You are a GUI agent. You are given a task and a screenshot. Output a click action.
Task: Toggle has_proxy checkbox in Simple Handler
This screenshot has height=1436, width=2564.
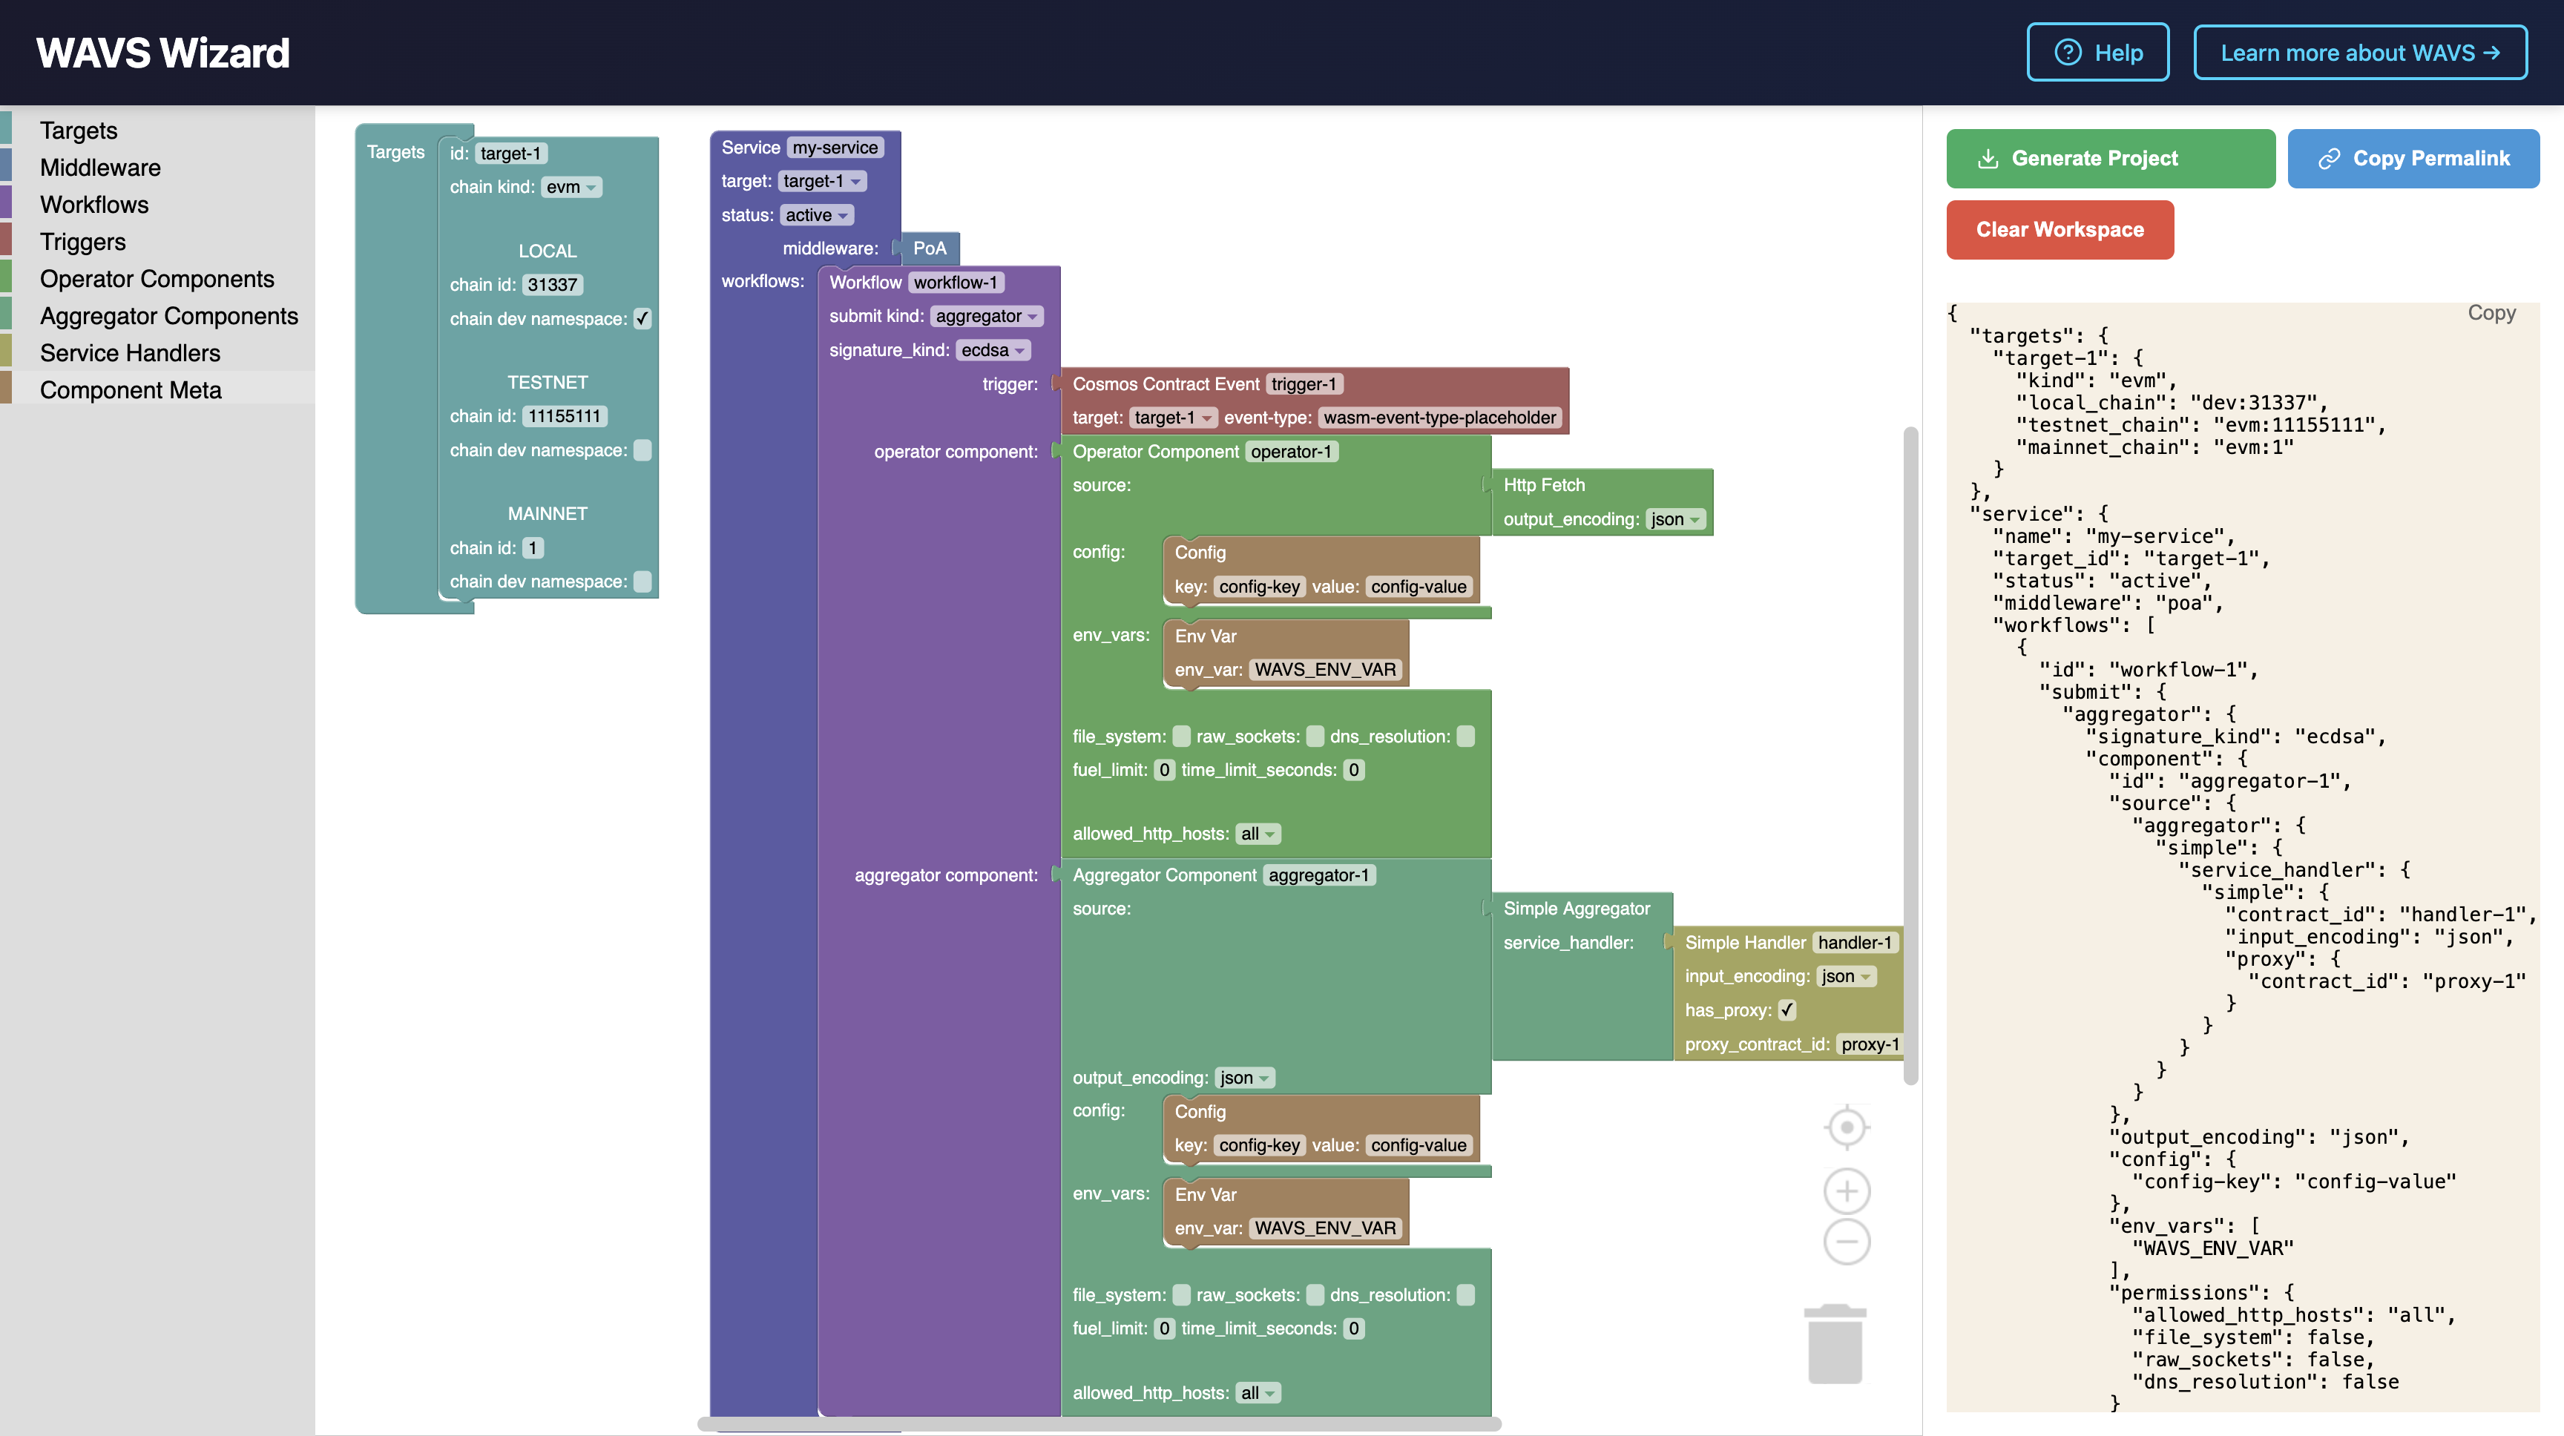[1788, 1010]
